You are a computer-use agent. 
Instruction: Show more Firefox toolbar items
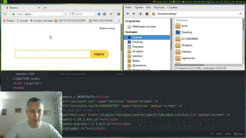[111, 14]
